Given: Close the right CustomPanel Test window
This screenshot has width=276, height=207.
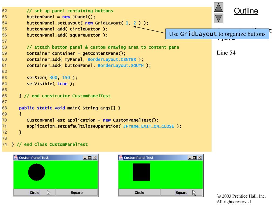Looking at the screenshot, I should pyautogui.click(x=200, y=158).
